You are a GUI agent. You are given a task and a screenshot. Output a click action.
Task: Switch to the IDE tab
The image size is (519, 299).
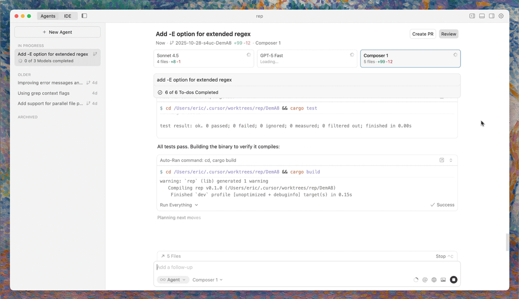pos(67,16)
